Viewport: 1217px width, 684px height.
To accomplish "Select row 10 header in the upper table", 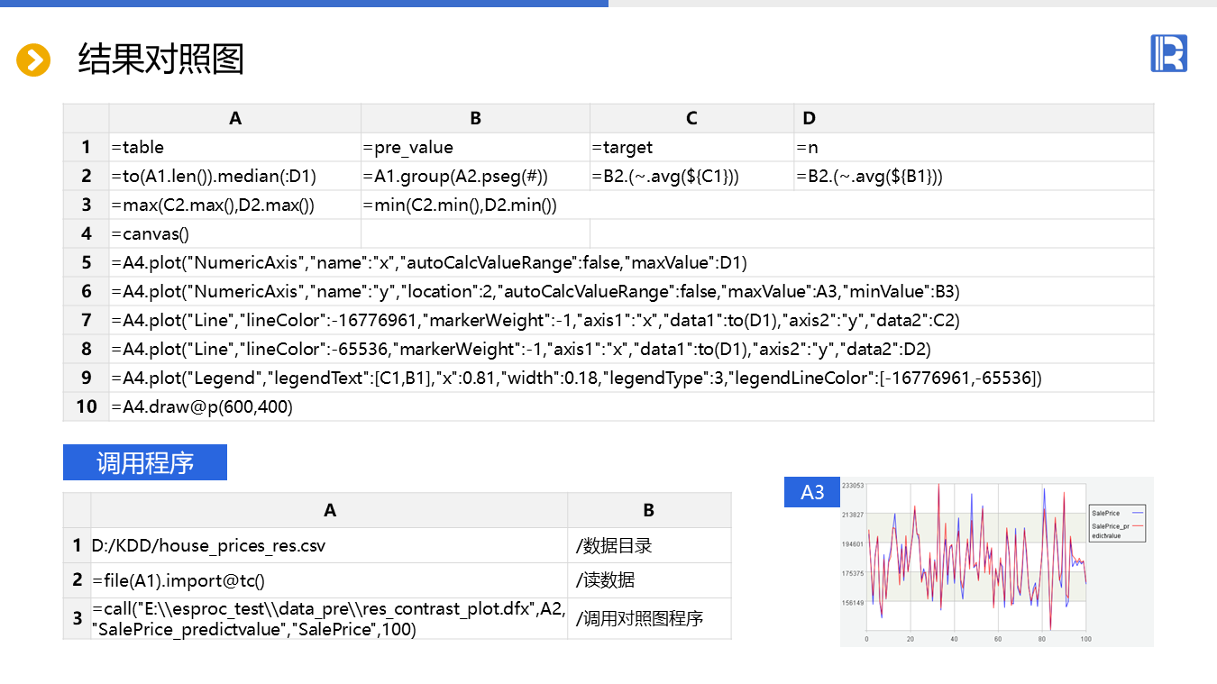I will (87, 406).
